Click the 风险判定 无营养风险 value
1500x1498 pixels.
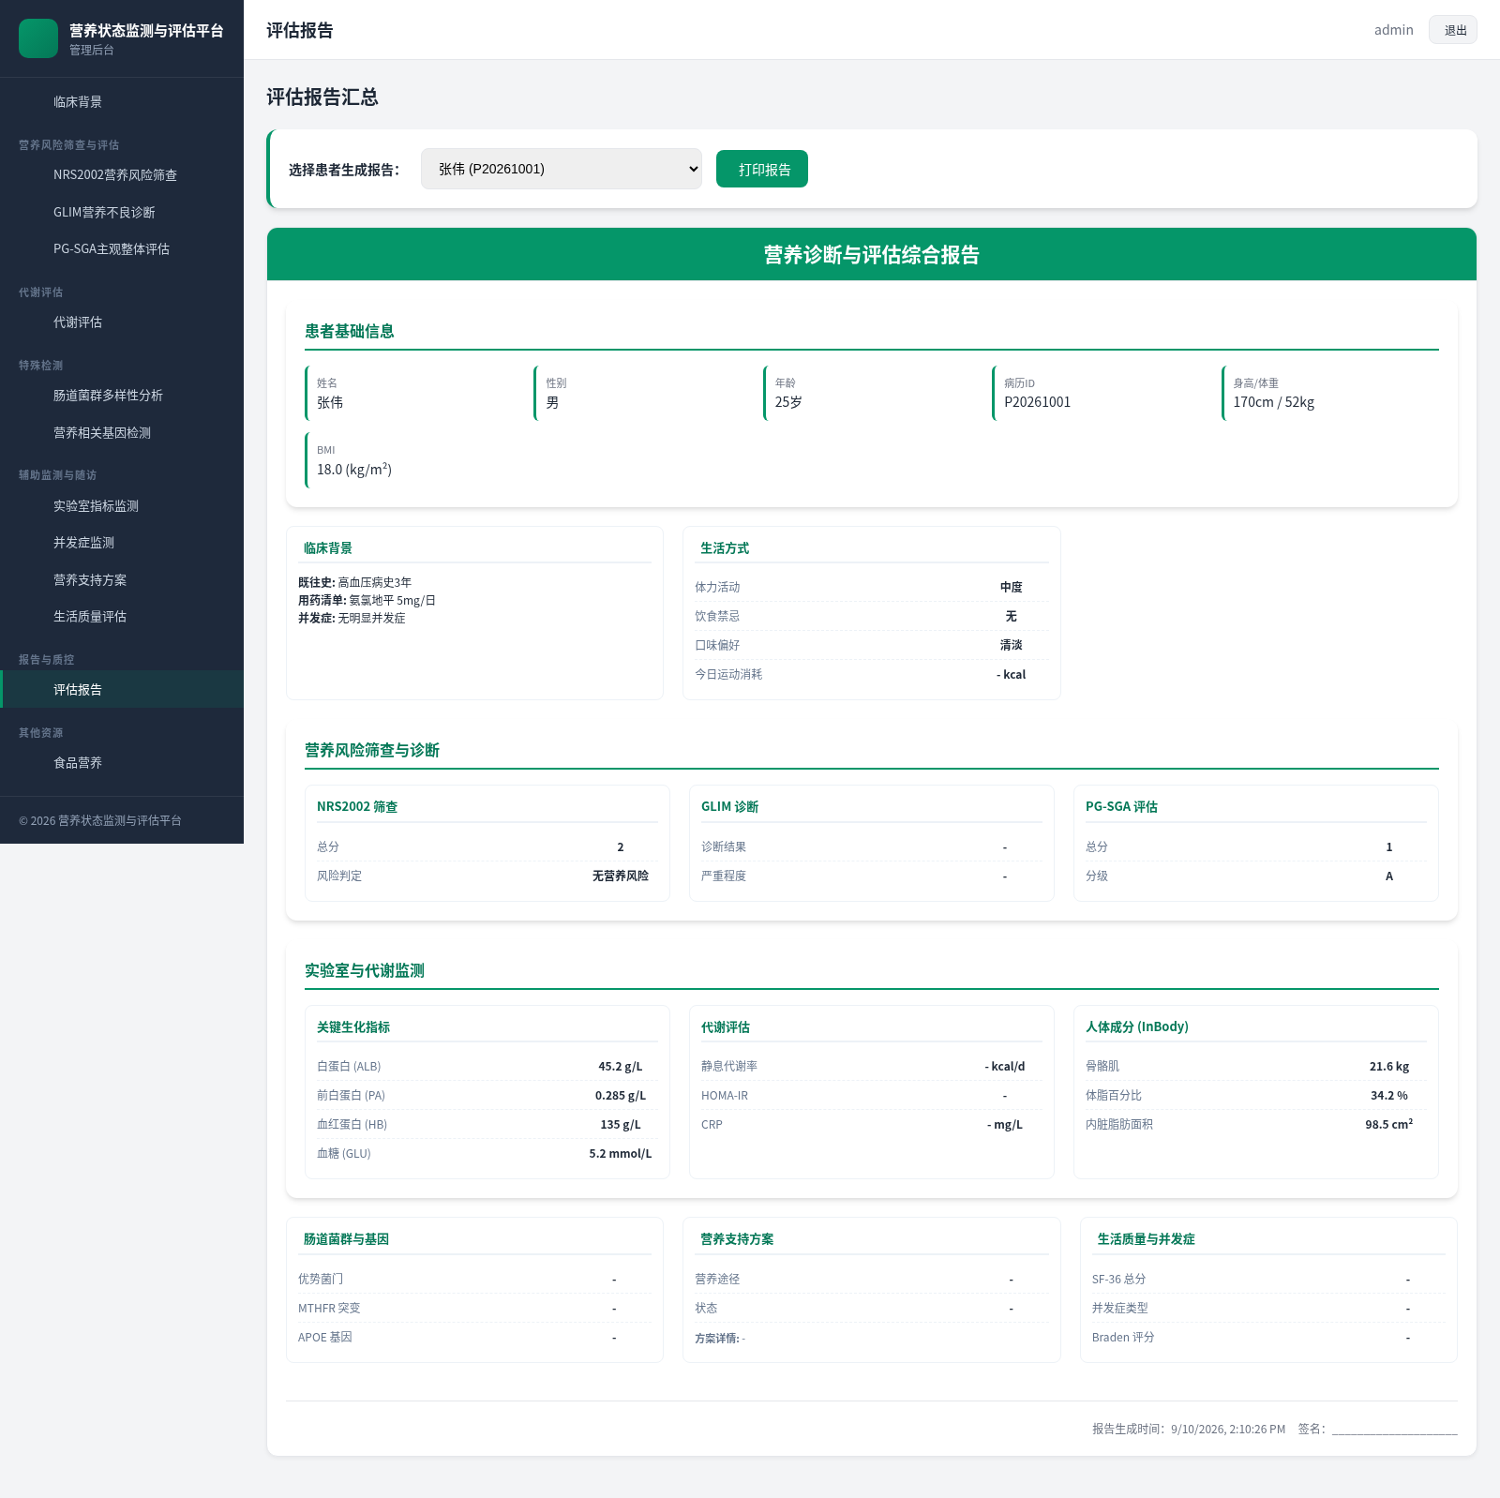coord(620,876)
